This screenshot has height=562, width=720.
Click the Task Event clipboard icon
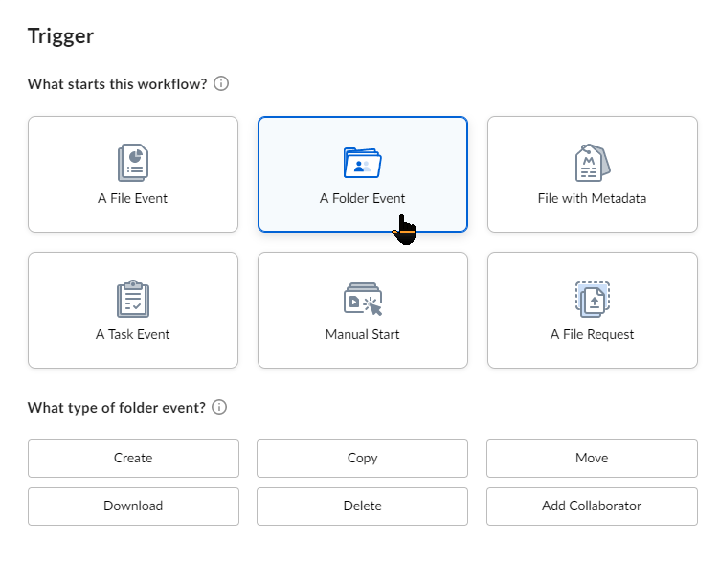pyautogui.click(x=133, y=299)
